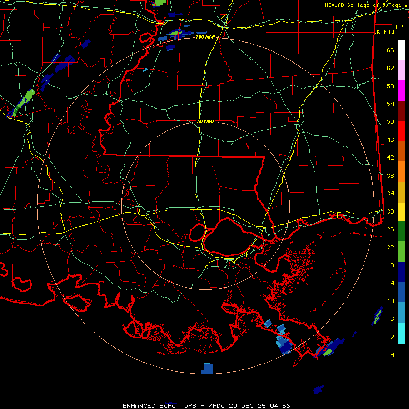
Task: Click the dark green legend swatch
Action: point(401,231)
